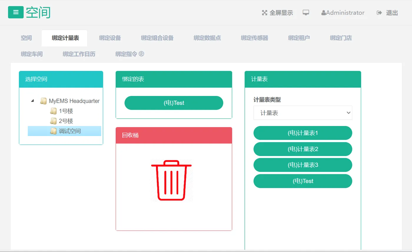Click the folder icon beside 1号楼

tap(54, 111)
